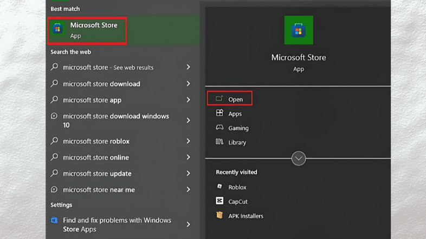Click the large Microsoft Store logo tile
This screenshot has height=239, width=426.
coord(298,30)
